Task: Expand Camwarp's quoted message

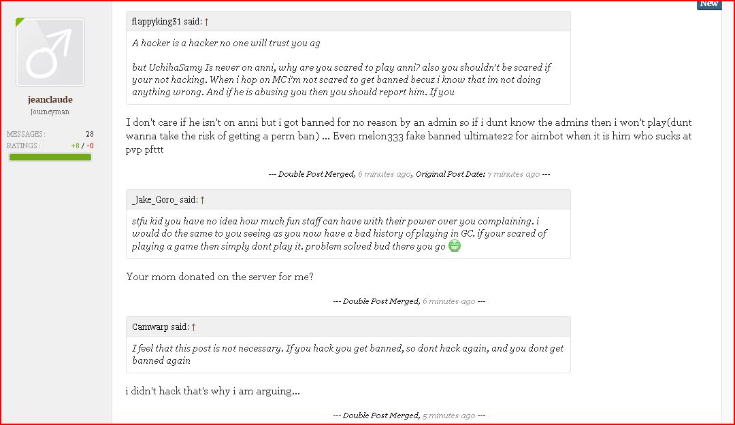Action: click(x=348, y=355)
